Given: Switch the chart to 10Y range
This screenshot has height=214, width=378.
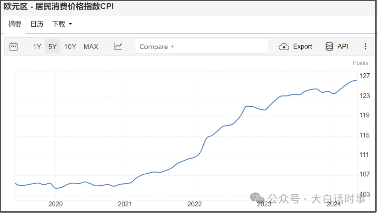Looking at the screenshot, I should 70,47.
